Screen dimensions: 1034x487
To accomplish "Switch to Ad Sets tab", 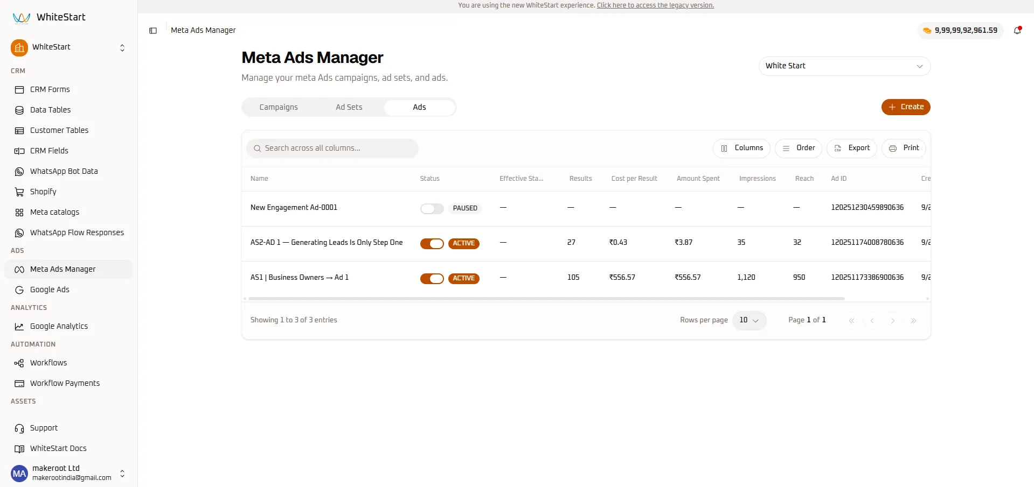I will (x=349, y=107).
